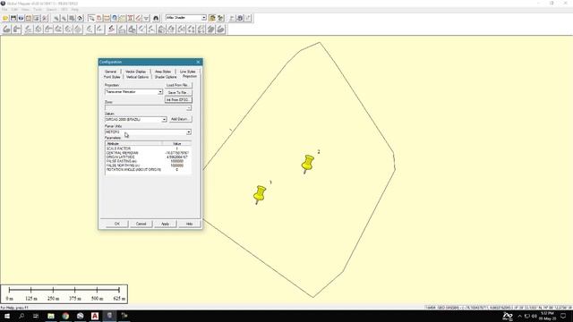Select the FALSE EASTING (m) parameter row
Image resolution: width=573 pixels, height=322 pixels.
pyautogui.click(x=148, y=161)
